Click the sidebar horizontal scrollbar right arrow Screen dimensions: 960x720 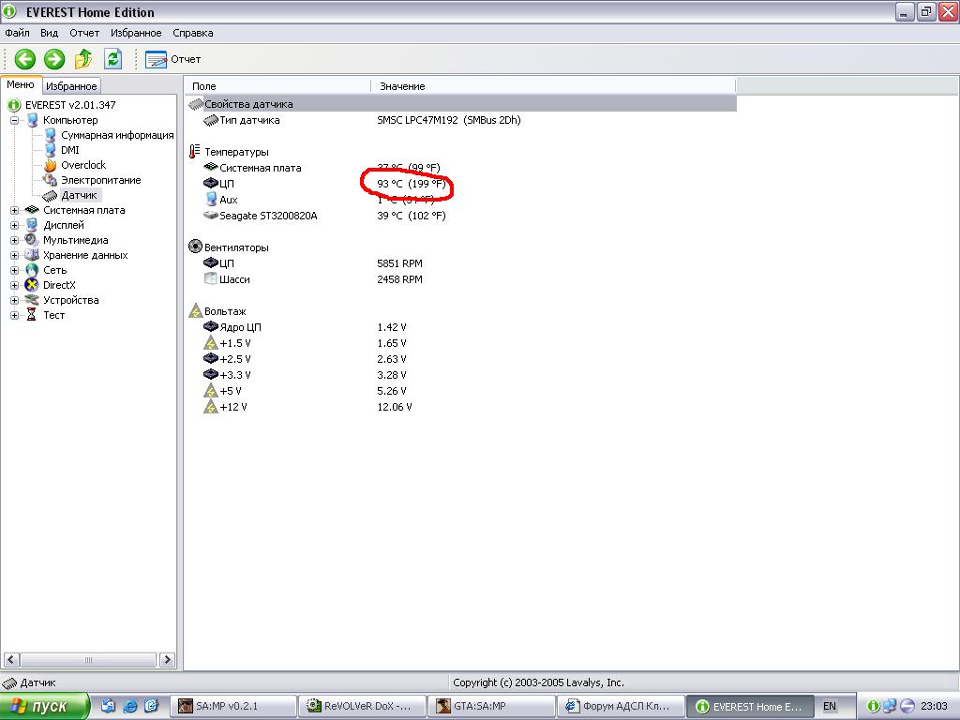coord(168,660)
